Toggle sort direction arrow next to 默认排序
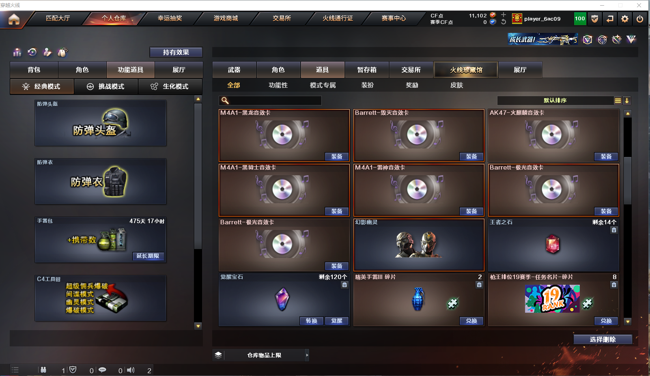The width and height of the screenshot is (650, 376). (x=627, y=101)
